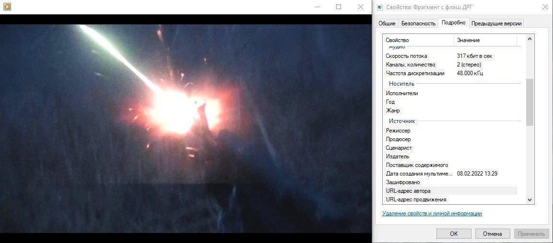Click scroll-down arrow in properties list
Viewport: 553px width, 243px height.
click(x=529, y=199)
